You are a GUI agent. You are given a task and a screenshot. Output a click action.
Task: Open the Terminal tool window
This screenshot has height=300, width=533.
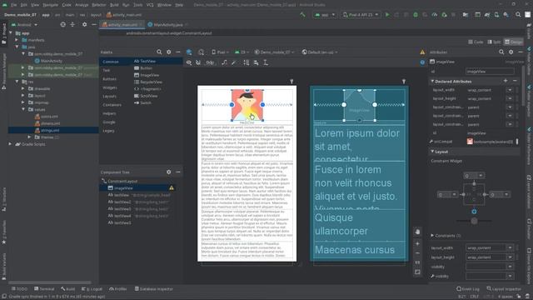click(x=44, y=289)
